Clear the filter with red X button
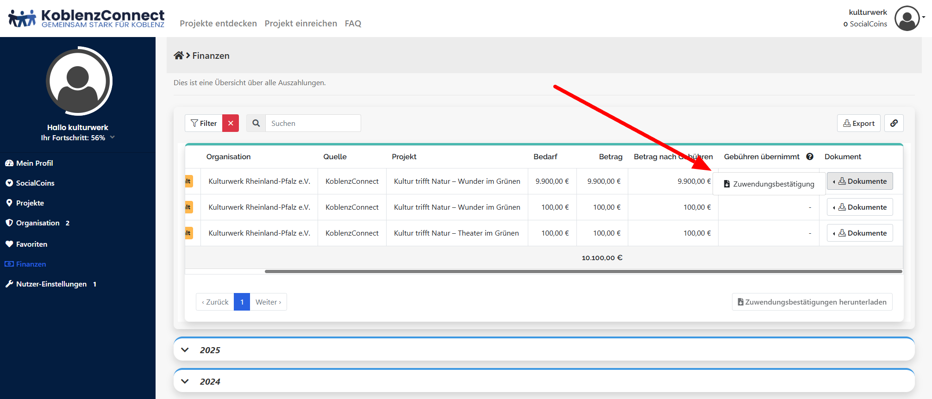Viewport: 932px width, 399px height. coord(231,123)
